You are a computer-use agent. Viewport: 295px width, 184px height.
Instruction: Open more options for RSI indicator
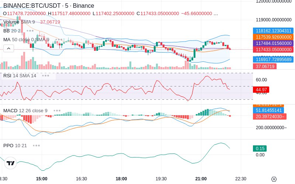coord(45,76)
